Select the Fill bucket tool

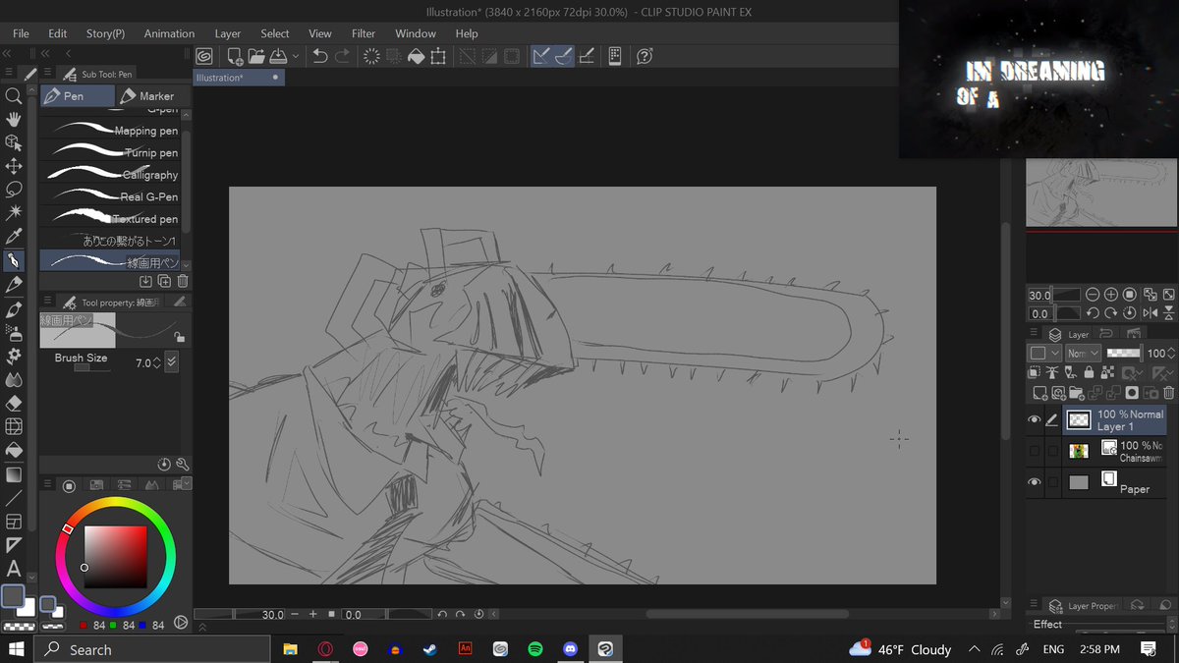[x=14, y=450]
